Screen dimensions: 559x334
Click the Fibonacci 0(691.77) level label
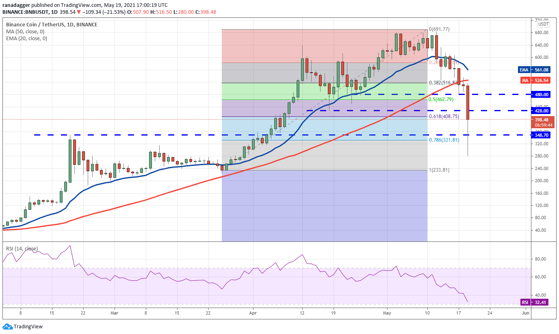tap(439, 29)
